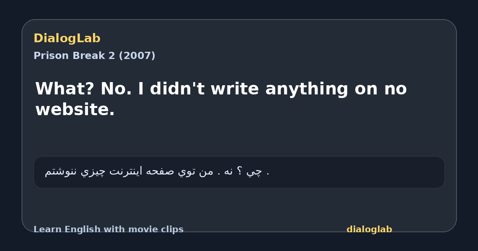Click the "Learn English with movie clips" tagline
Screen dimensions: 478x251
[x=108, y=229]
